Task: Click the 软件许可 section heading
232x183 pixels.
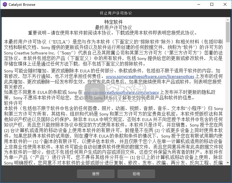Action: pyautogui.click(x=13, y=103)
